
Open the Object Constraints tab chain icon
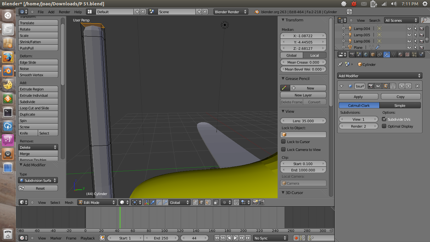pos(380,55)
